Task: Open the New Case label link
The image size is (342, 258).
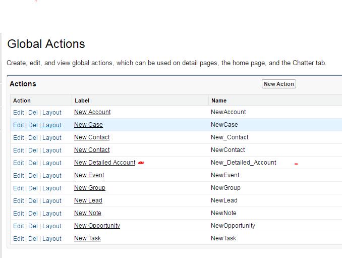Action: (x=88, y=125)
